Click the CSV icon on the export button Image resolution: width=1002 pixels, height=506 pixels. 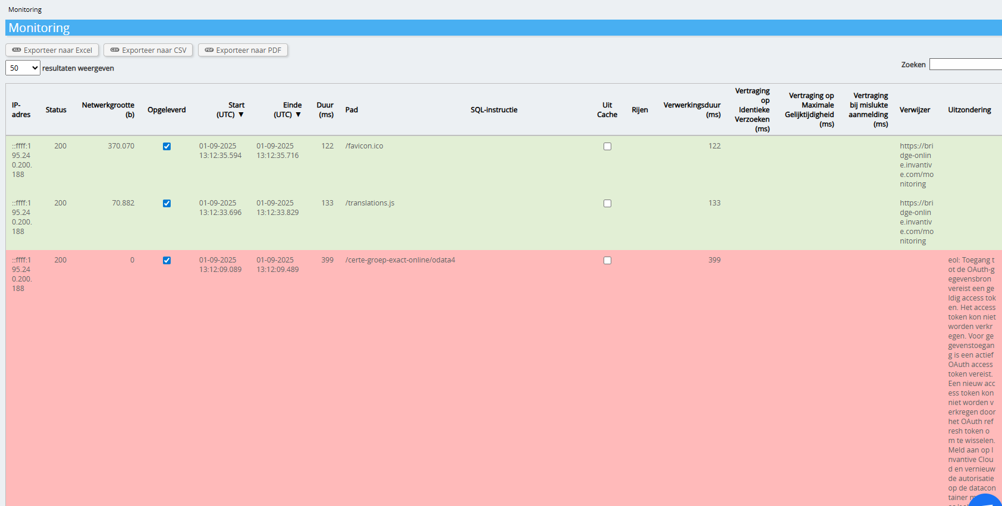click(x=115, y=50)
